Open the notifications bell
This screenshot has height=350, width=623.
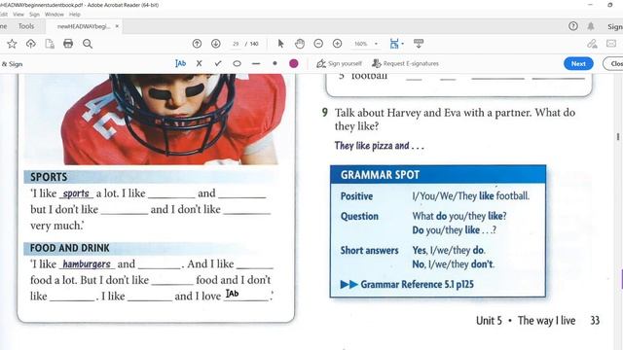point(591,26)
